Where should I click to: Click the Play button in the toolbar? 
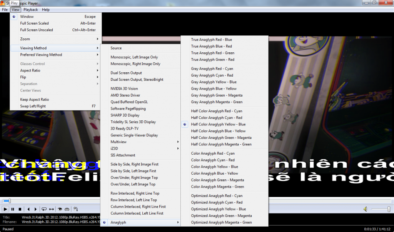(5, 209)
